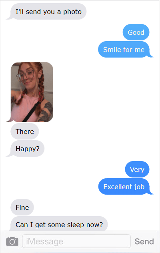The height and width of the screenshot is (253, 160).
Task: Click the camera icon to attach a photo
Action: point(12,241)
